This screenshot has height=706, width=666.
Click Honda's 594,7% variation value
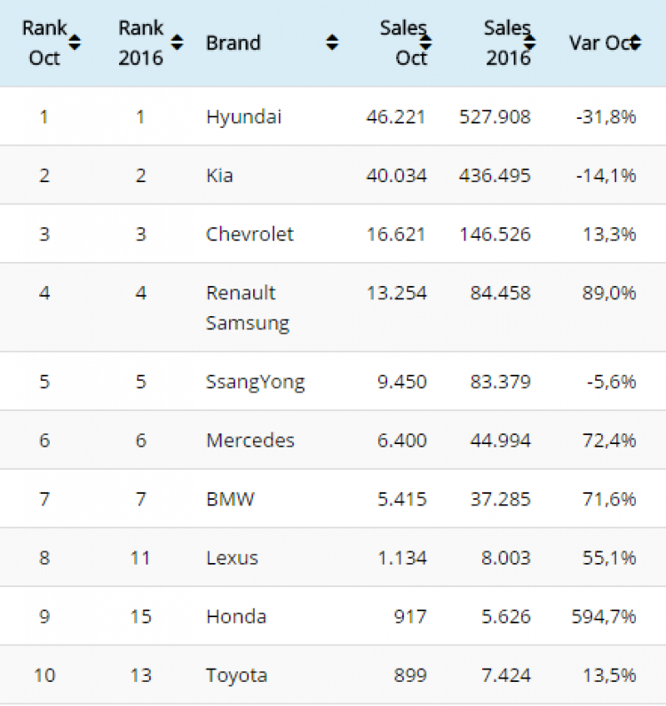click(604, 616)
